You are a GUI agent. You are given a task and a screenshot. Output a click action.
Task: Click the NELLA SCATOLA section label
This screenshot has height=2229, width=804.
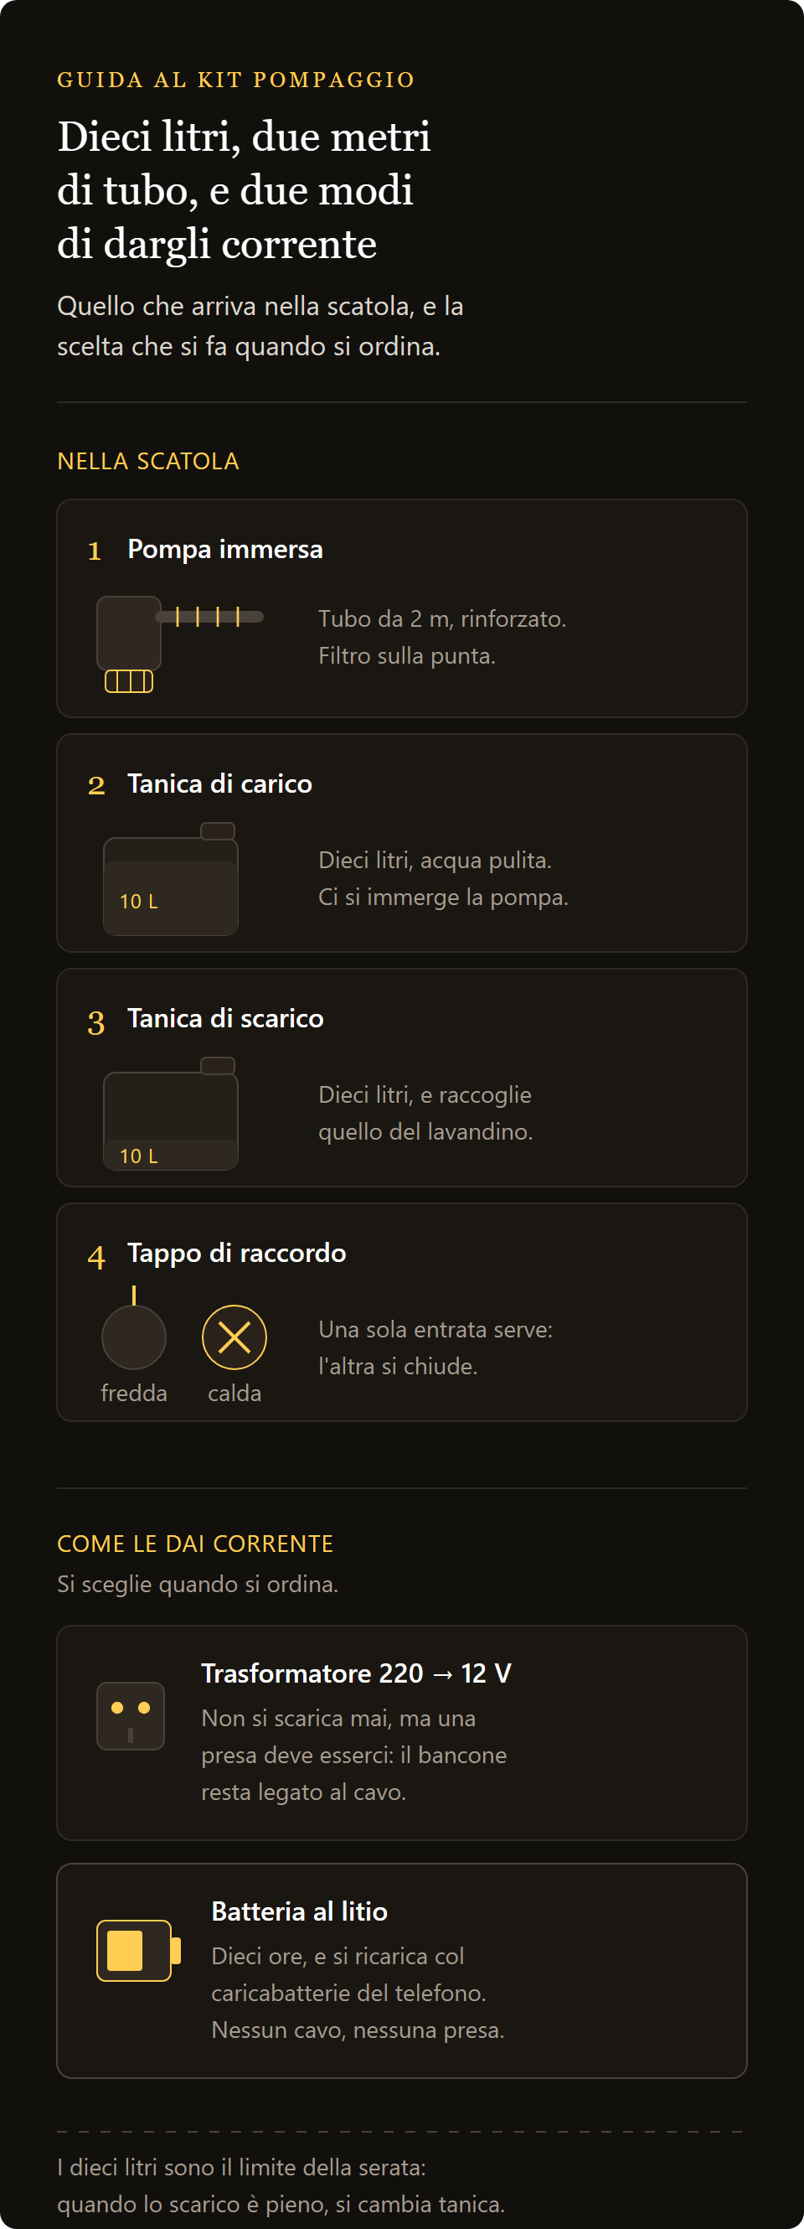(x=148, y=461)
